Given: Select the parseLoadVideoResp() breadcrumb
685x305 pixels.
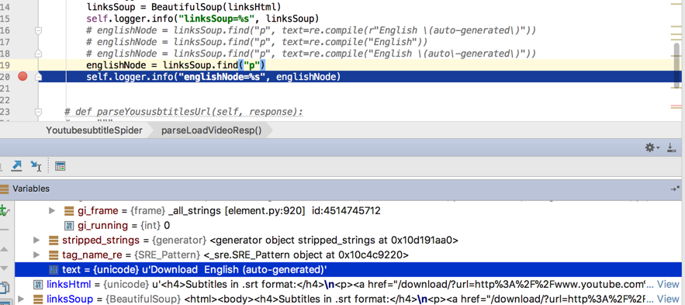Looking at the screenshot, I should point(212,130).
